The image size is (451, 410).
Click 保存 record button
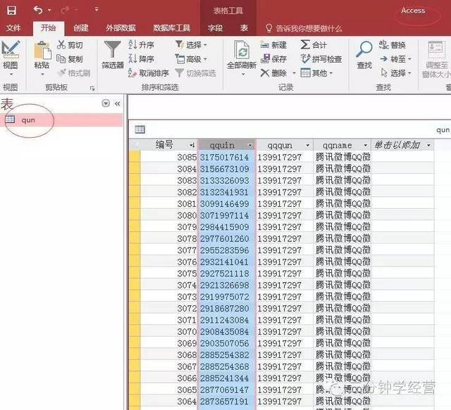pyautogui.click(x=273, y=59)
